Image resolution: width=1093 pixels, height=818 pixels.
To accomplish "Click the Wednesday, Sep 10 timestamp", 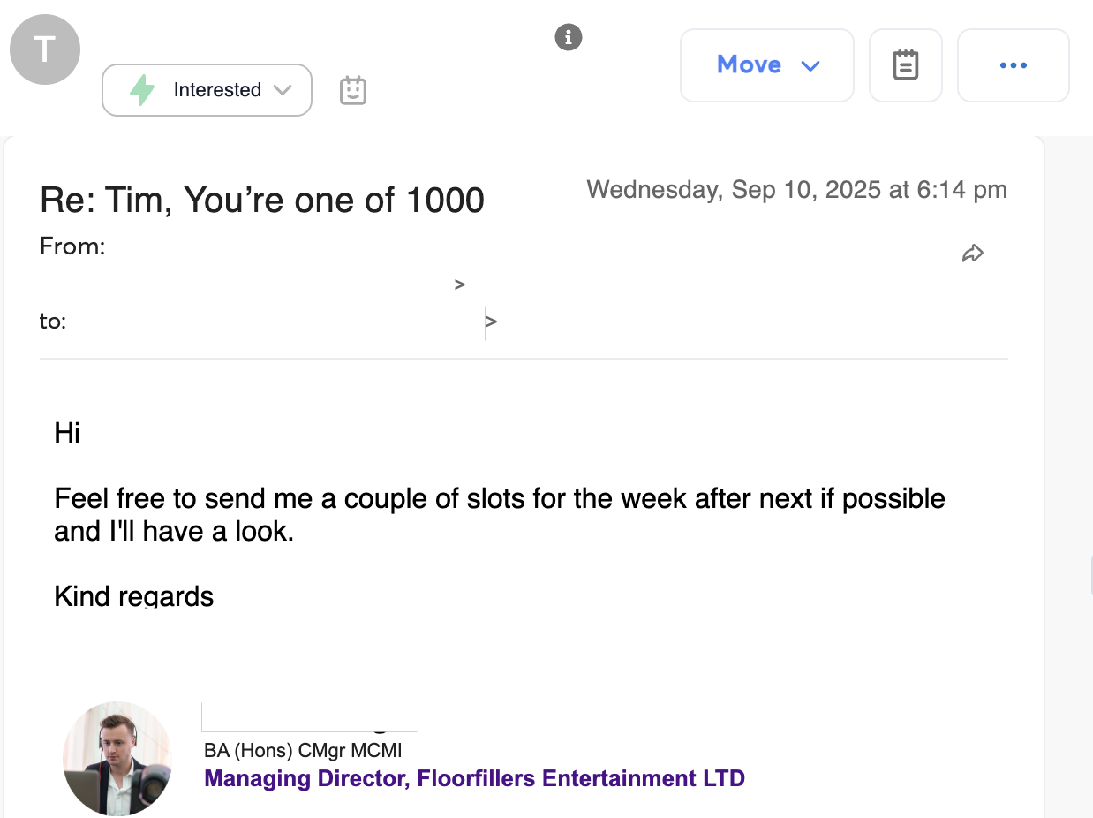I will 797,189.
